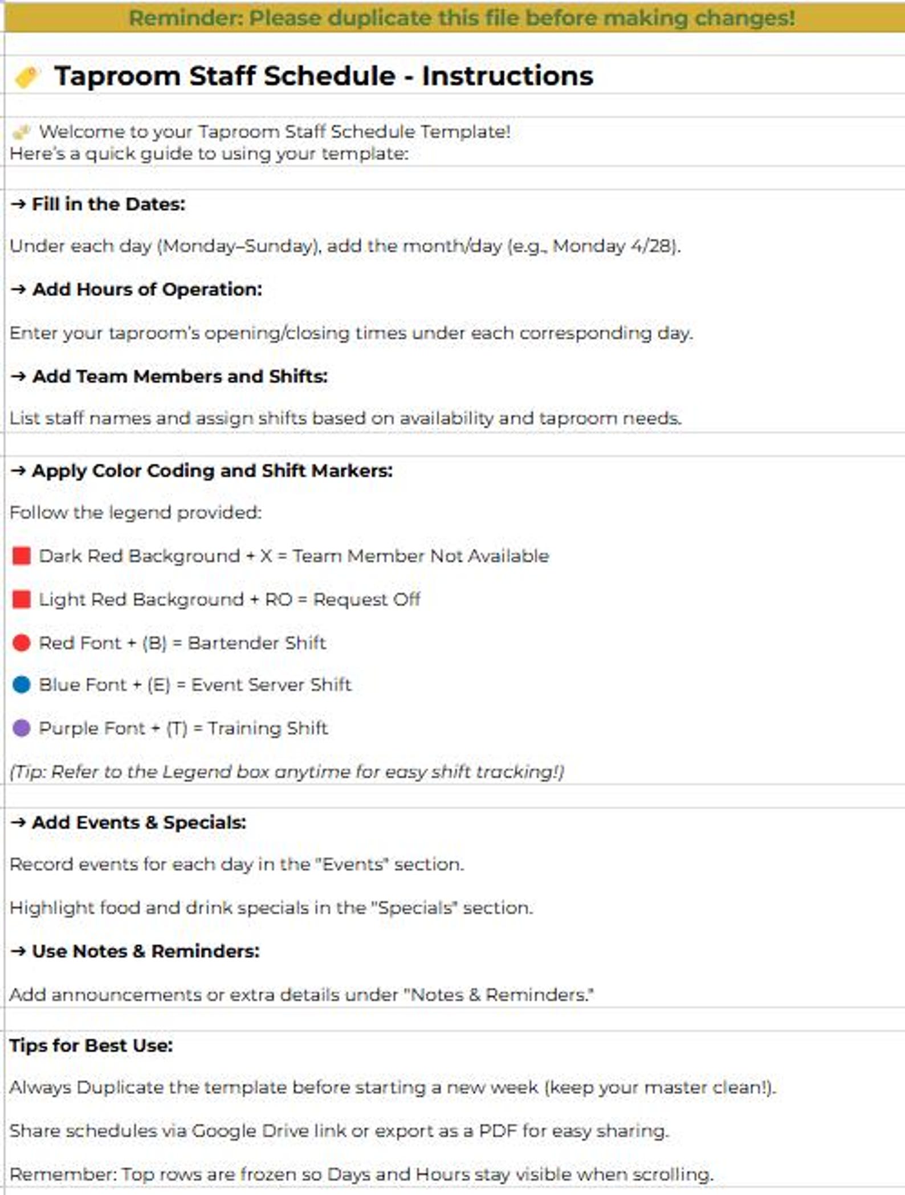Select the Taproom Staff Schedule title cell
Screen dimensions: 905x1195
pyautogui.click(x=455, y=75)
